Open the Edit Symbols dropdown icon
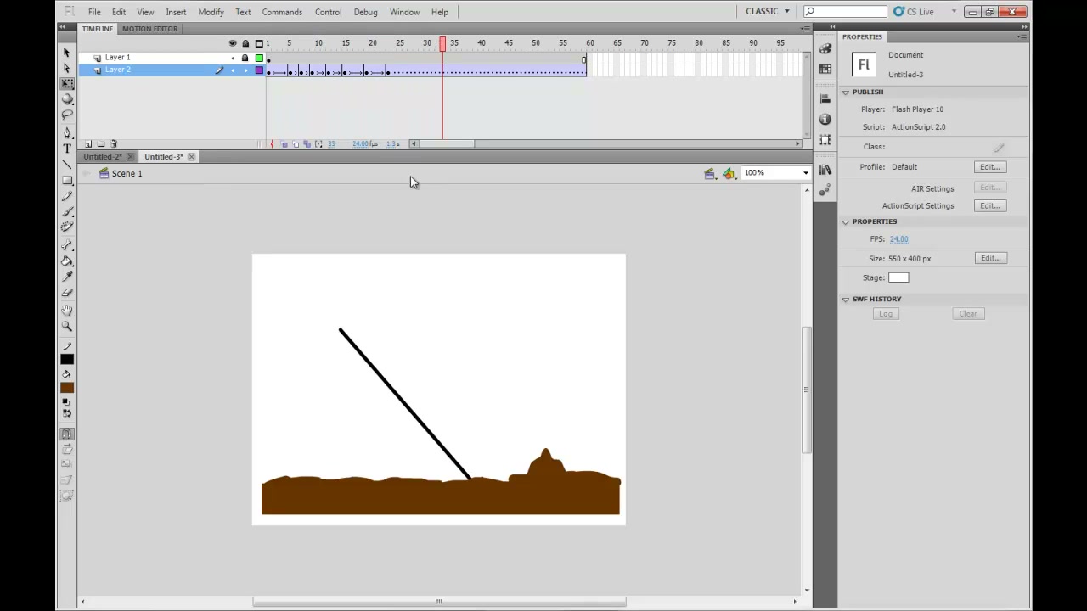This screenshot has height=611, width=1087. pos(729,173)
